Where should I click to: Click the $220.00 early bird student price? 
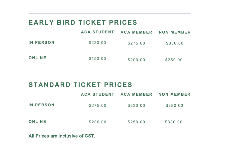[98, 43]
